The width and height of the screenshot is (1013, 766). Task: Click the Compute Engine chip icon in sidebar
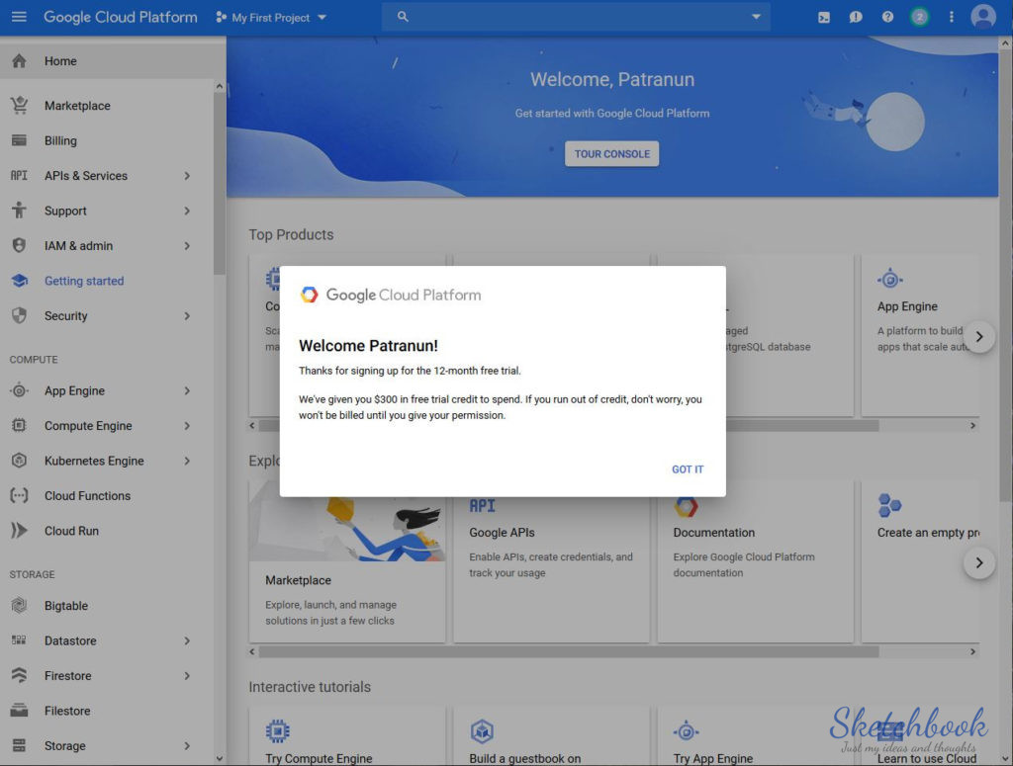20,426
